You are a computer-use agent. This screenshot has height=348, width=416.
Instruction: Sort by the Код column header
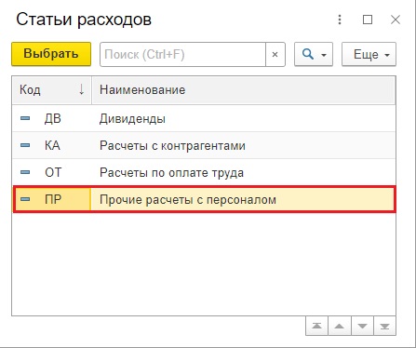point(52,90)
